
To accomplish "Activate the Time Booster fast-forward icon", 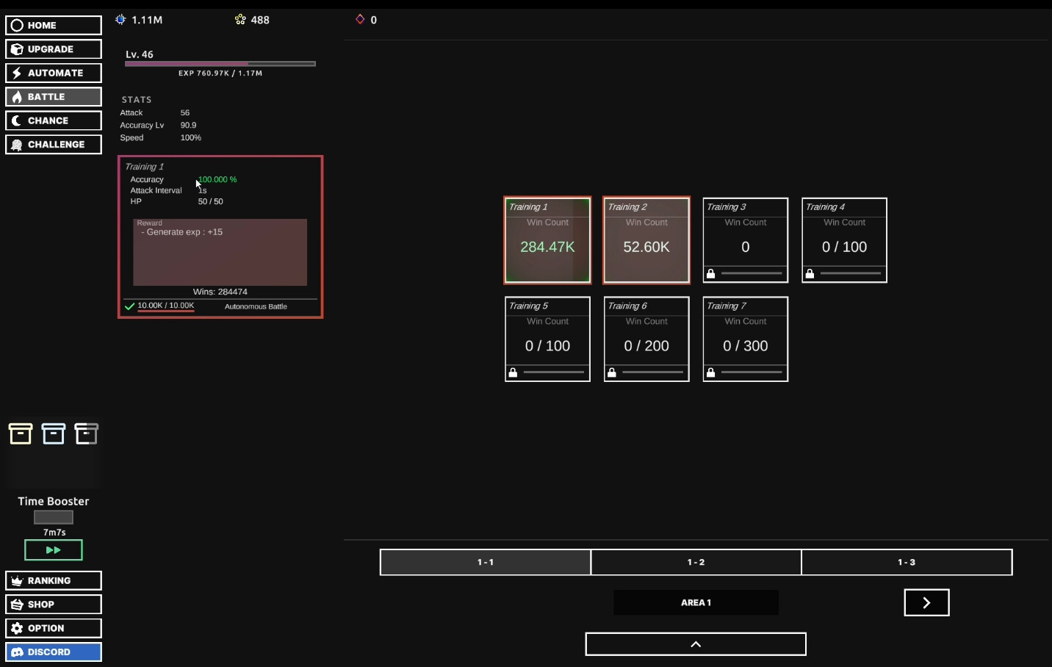I will [x=53, y=549].
